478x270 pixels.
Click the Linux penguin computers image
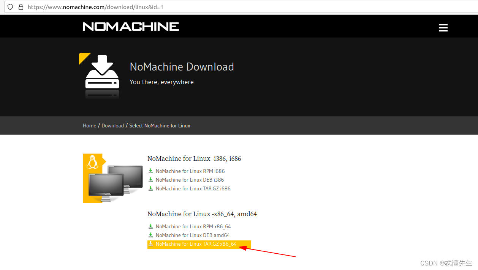tap(113, 178)
